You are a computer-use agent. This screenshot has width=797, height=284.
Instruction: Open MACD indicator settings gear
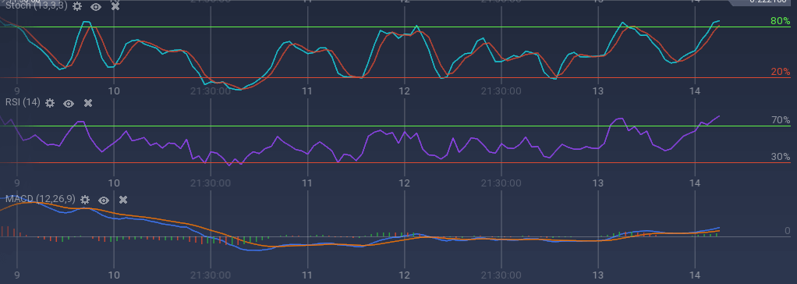tap(85, 200)
